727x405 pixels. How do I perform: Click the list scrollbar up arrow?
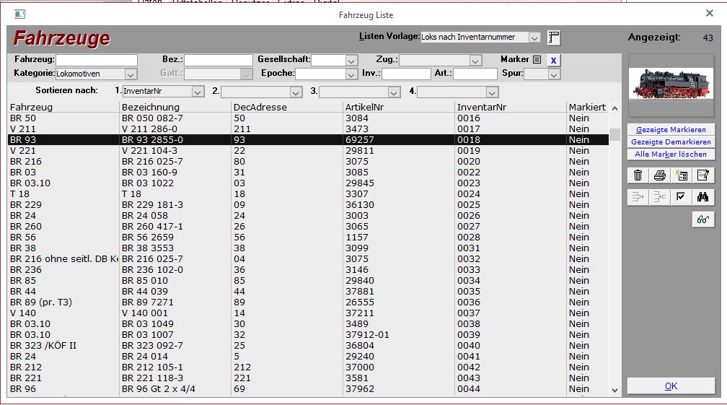(614, 108)
